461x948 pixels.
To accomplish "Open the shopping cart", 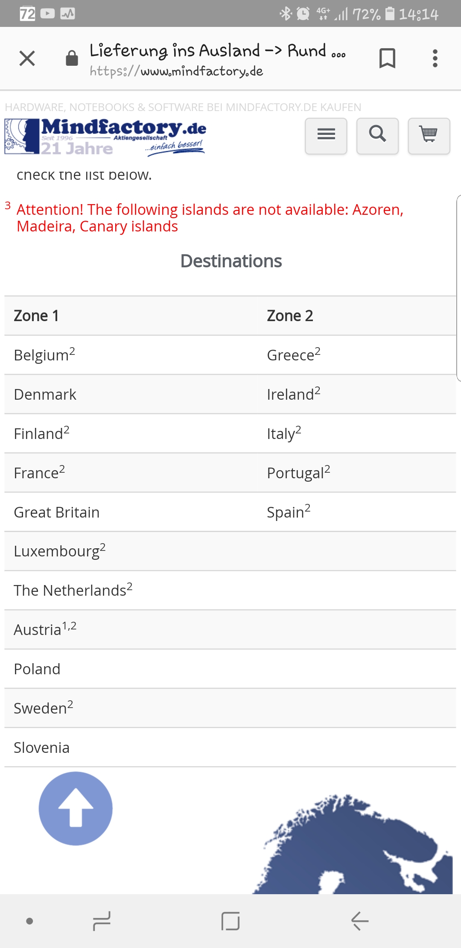I will (x=429, y=136).
